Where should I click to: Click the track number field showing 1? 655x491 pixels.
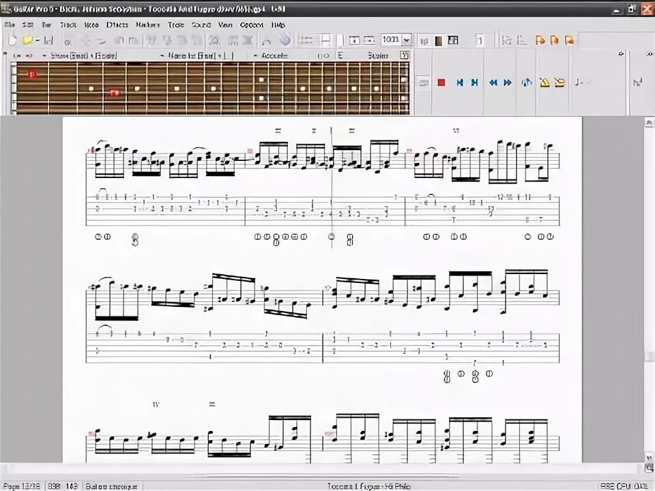[480, 40]
